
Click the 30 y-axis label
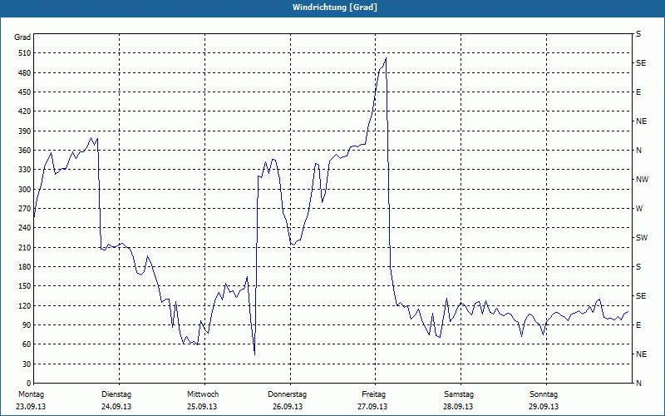(x=27, y=364)
